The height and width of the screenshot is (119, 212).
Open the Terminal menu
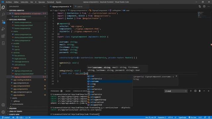[50, 2]
